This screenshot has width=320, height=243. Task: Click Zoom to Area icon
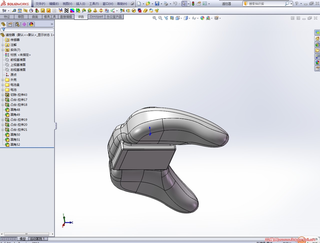click(x=160, y=18)
